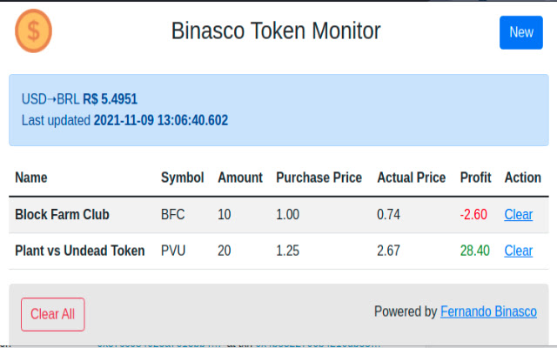Click the Profit column header
The image size is (557, 348).
(475, 177)
